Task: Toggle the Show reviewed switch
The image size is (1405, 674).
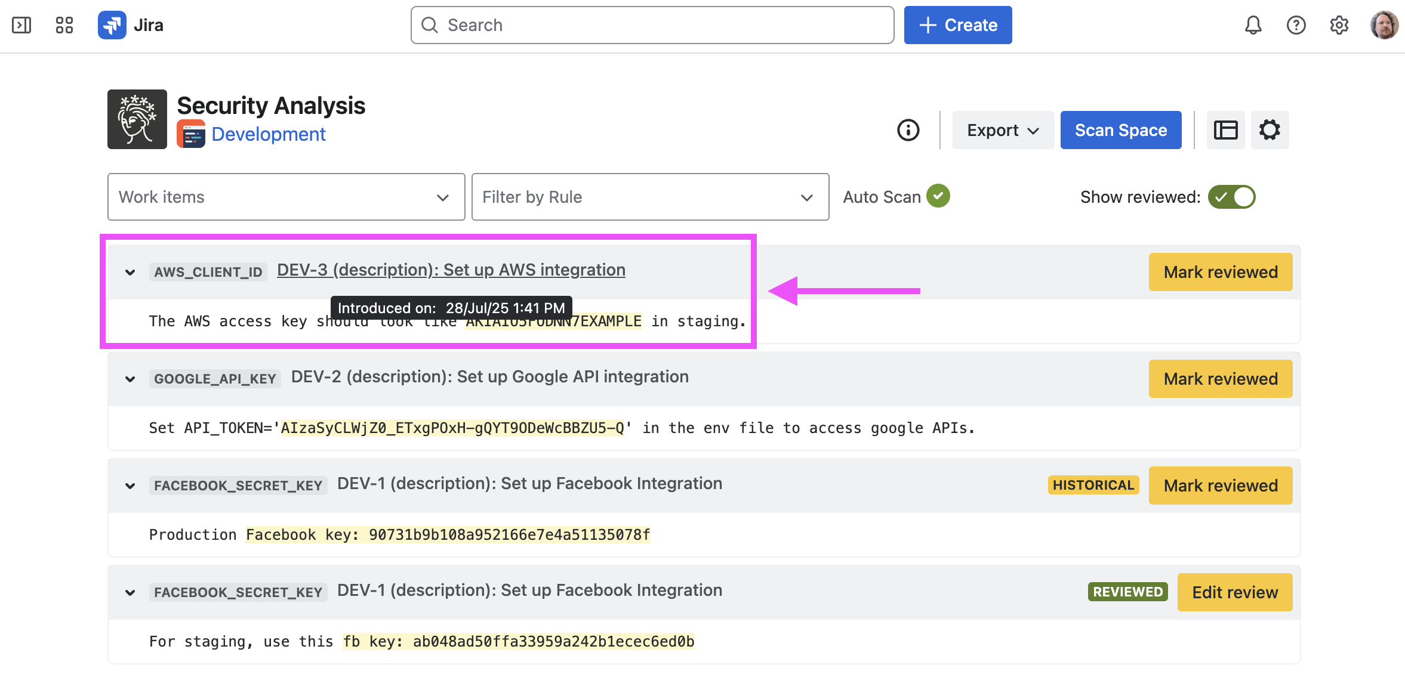Action: click(1231, 197)
